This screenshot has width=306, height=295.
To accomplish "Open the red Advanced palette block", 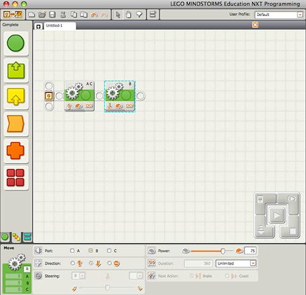I will pyautogui.click(x=16, y=177).
